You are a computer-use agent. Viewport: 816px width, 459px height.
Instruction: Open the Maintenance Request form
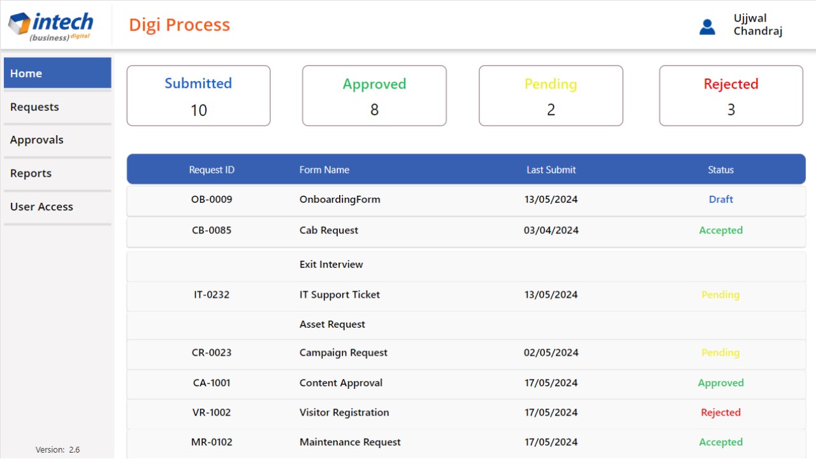[x=350, y=442]
